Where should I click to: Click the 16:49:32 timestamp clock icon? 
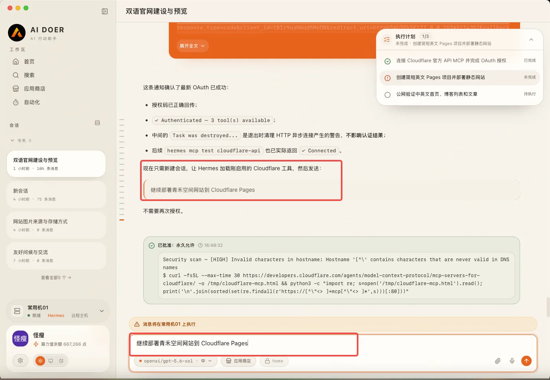point(200,246)
